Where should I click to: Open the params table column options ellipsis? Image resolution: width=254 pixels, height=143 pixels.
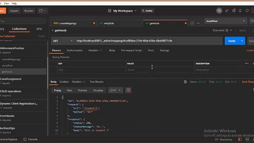[246, 64]
